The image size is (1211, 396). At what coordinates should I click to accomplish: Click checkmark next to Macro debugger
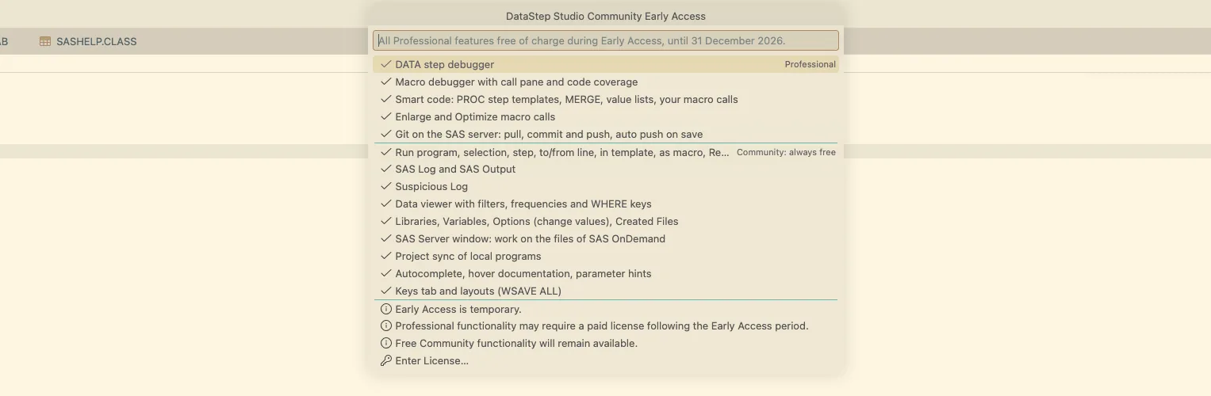click(x=386, y=82)
